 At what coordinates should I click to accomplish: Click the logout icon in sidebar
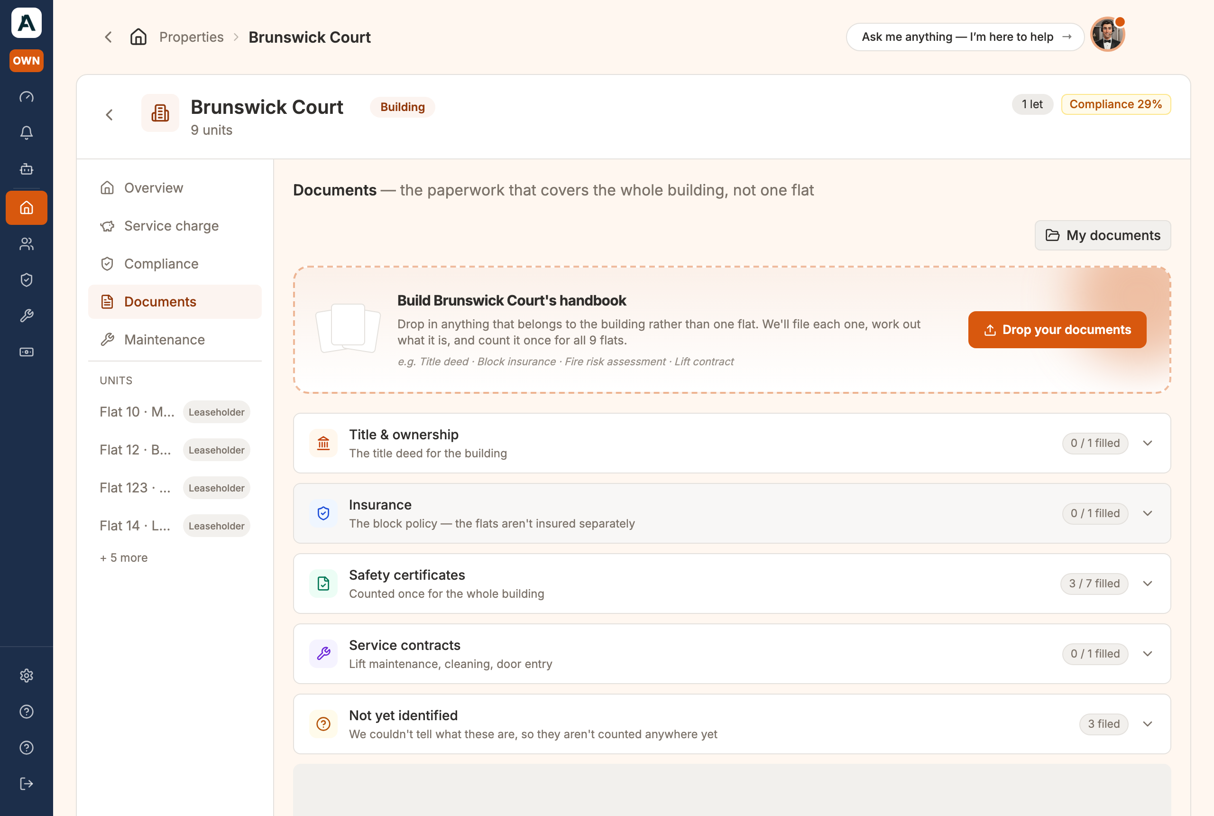[x=27, y=784]
